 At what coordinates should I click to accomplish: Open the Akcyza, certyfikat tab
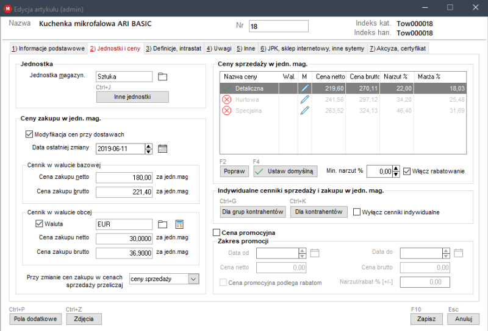[x=397, y=48]
